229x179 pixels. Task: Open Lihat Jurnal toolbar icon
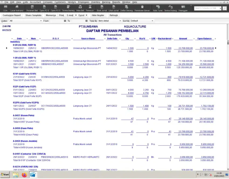point(114,8)
